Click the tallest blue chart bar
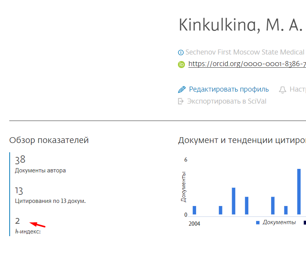This screenshot has width=306, height=257. (x=299, y=192)
